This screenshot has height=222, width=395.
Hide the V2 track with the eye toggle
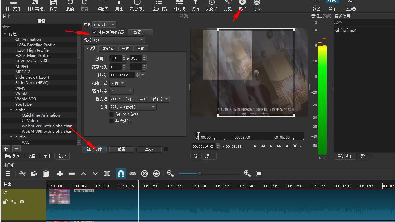21,202
